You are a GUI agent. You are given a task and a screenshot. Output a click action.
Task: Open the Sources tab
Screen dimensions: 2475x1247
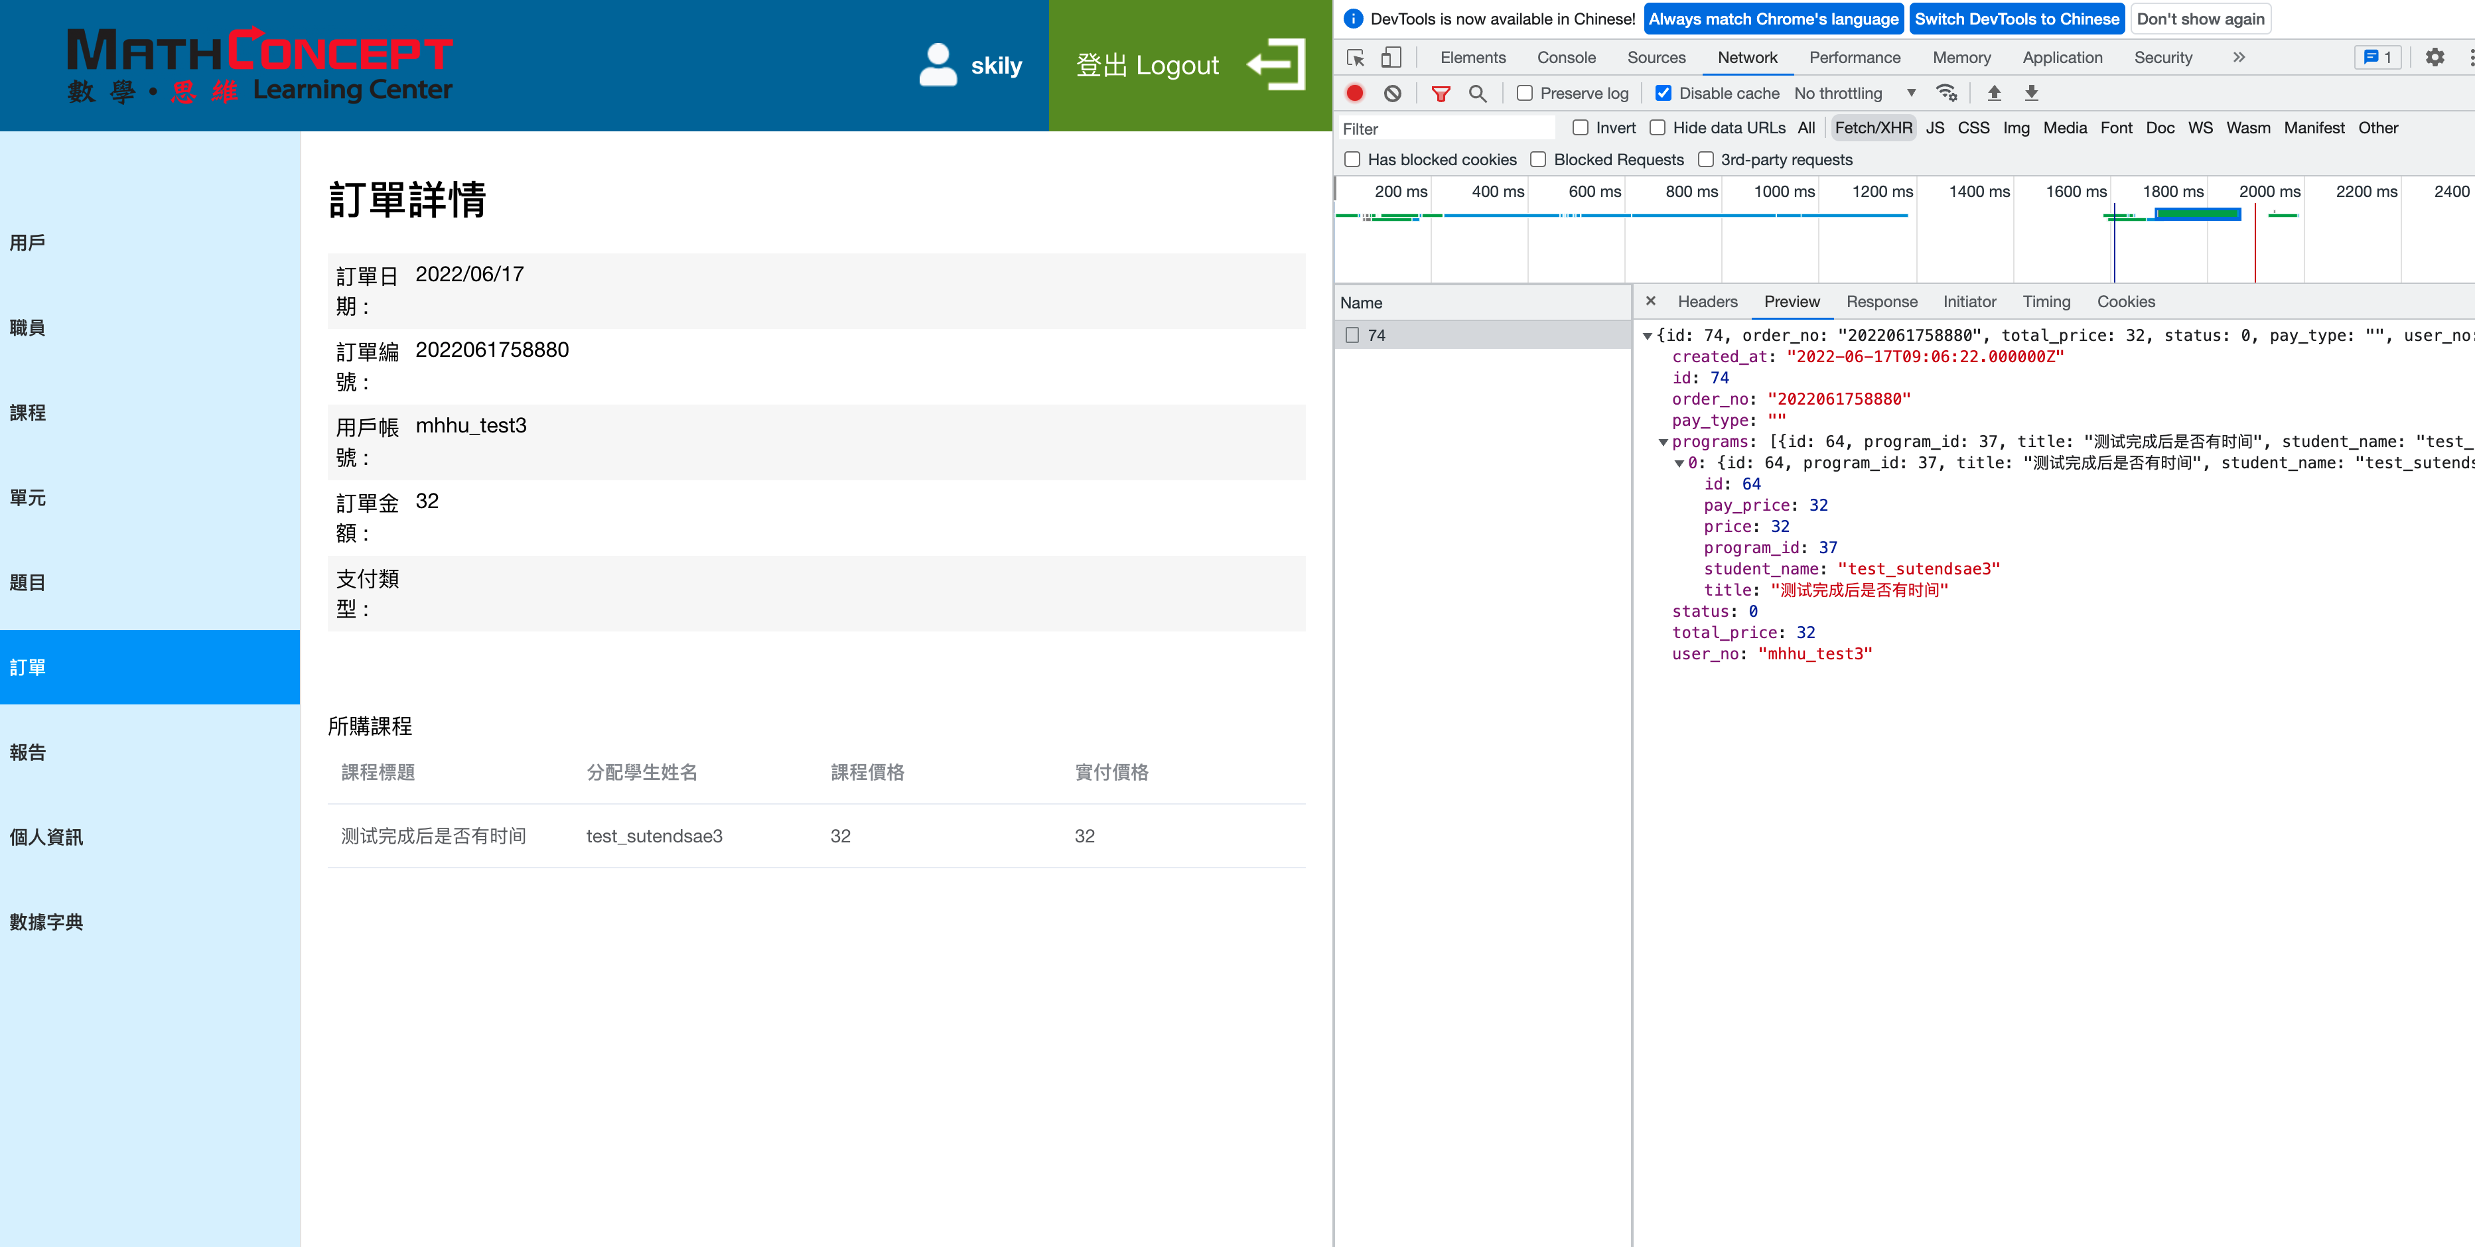click(1656, 58)
